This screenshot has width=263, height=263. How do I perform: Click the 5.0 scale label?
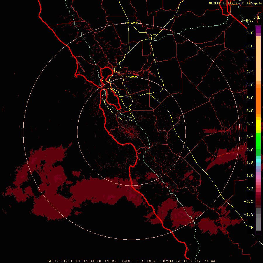[x=250, y=111]
